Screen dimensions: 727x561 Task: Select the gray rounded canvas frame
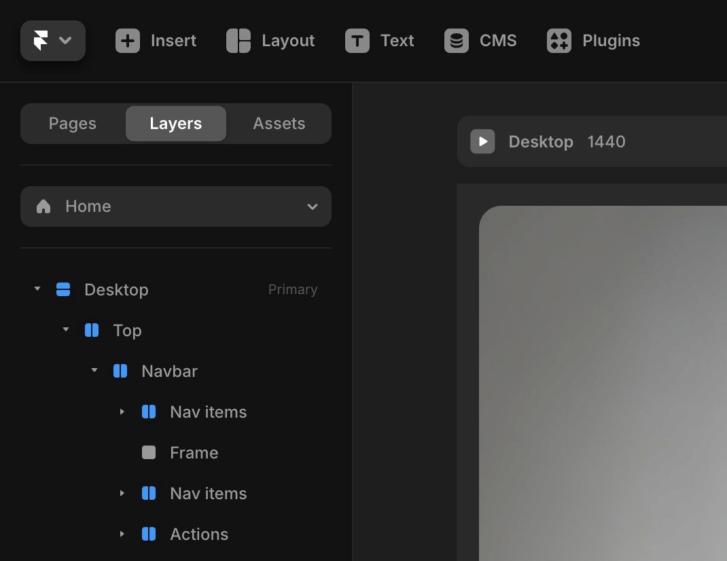pyautogui.click(x=603, y=384)
